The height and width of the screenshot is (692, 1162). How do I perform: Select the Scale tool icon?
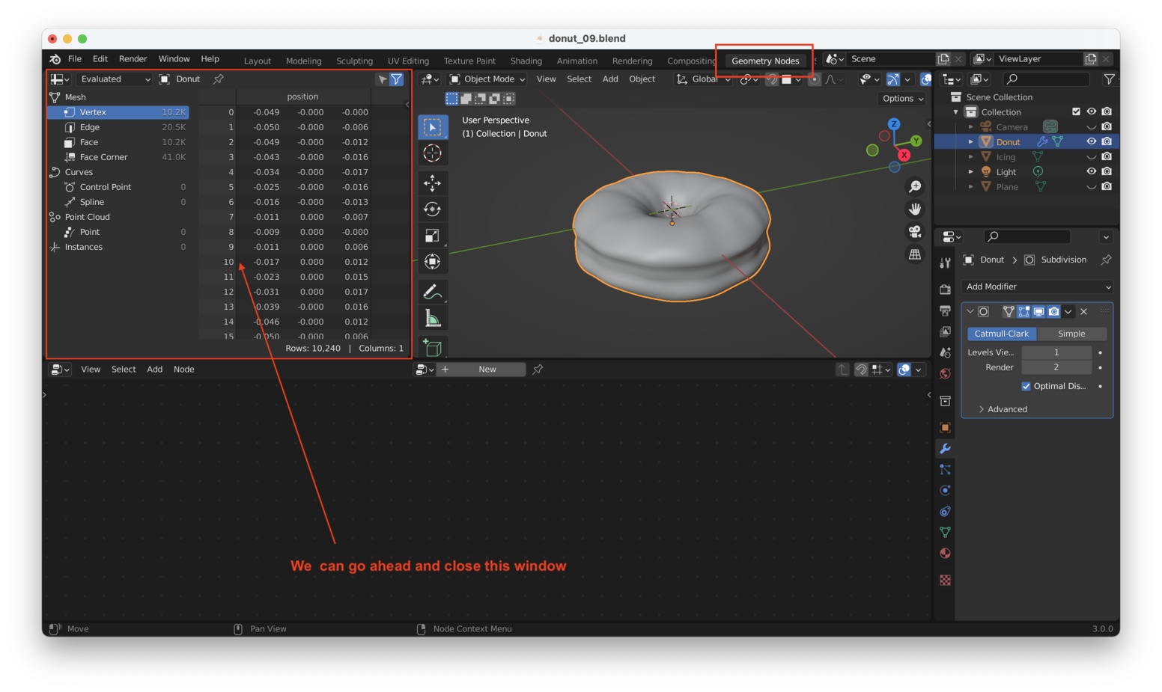coord(432,236)
